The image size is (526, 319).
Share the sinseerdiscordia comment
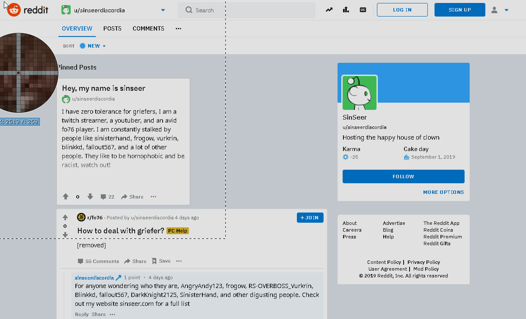[99, 314]
